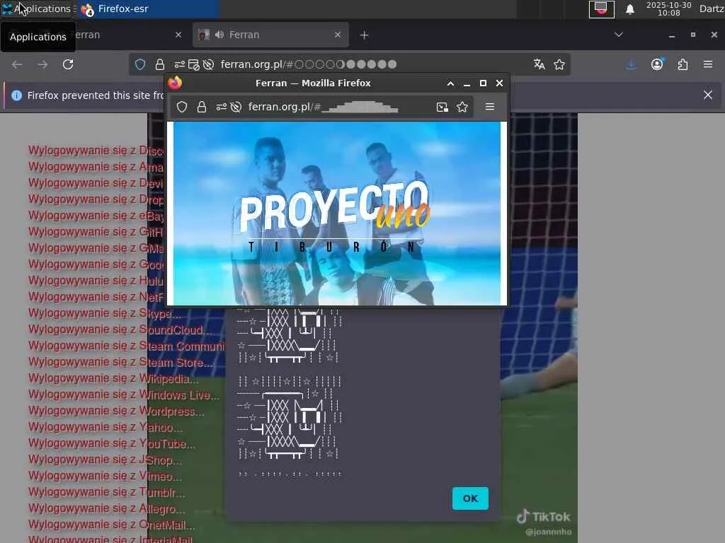Click the screen display icon in system tray
This screenshot has width=725, height=543.
601,8
